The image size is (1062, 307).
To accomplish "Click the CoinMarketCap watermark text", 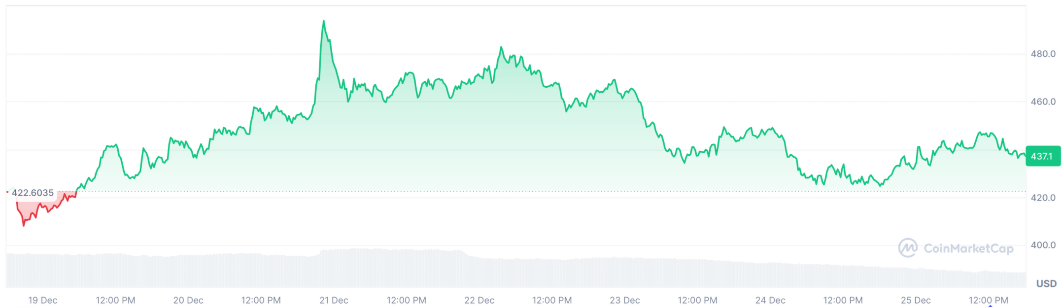I will point(968,248).
